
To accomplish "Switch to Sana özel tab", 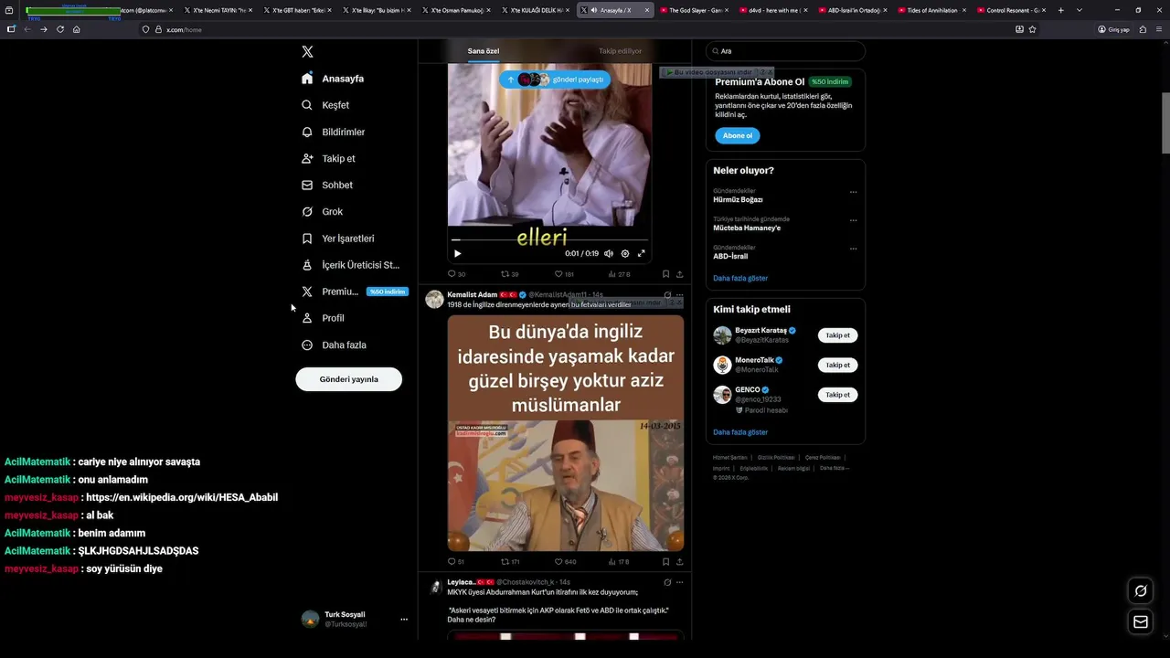I will point(484,51).
